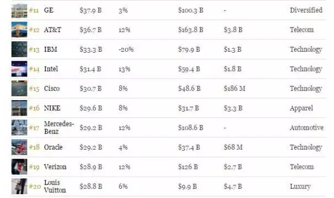The height and width of the screenshot is (198, 334).
Task: Open the Mercedes-Benz brand link
Action: tap(59, 128)
